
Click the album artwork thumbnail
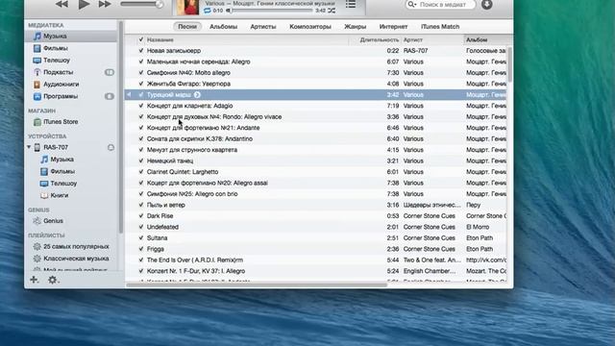(188, 7)
